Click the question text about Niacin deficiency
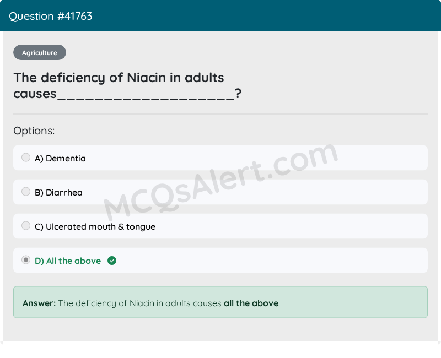This screenshot has height=358, width=441. pos(127,86)
